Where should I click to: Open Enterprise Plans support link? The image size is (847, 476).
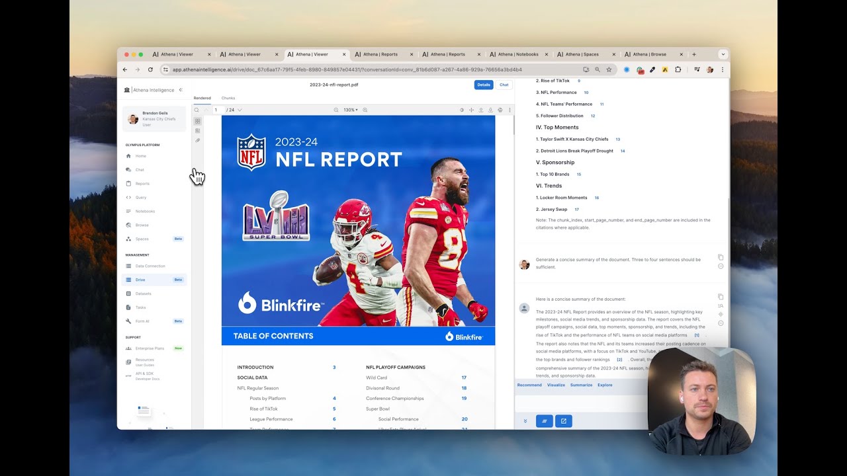155,348
